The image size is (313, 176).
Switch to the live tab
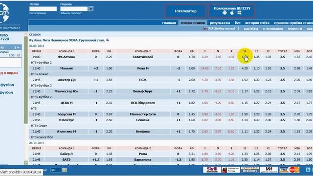pos(238,23)
